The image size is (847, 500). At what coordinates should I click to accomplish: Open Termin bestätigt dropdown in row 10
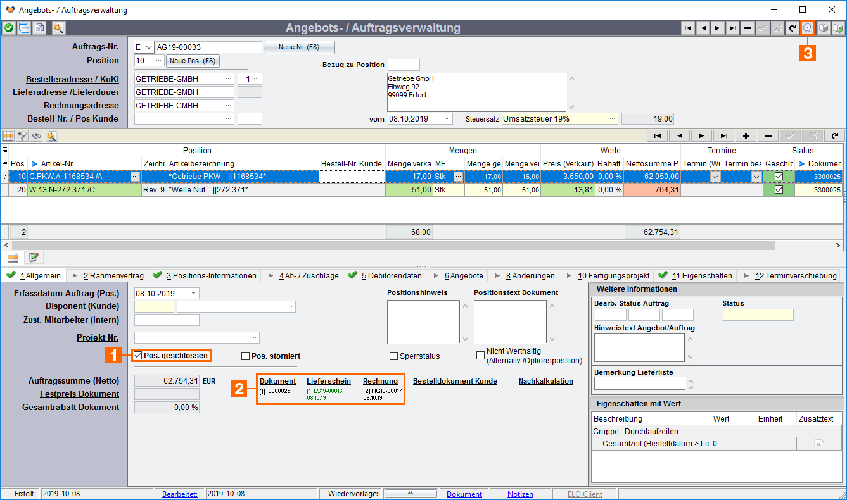(x=756, y=177)
